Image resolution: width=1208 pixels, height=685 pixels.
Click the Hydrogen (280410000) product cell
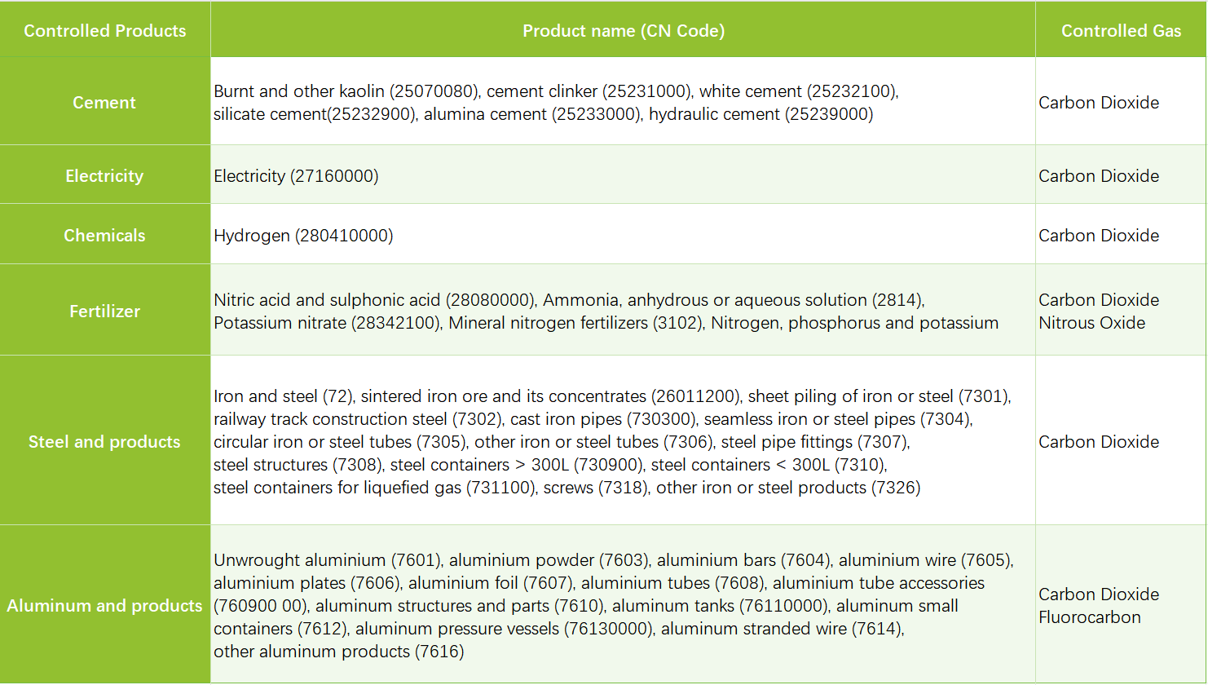click(303, 236)
